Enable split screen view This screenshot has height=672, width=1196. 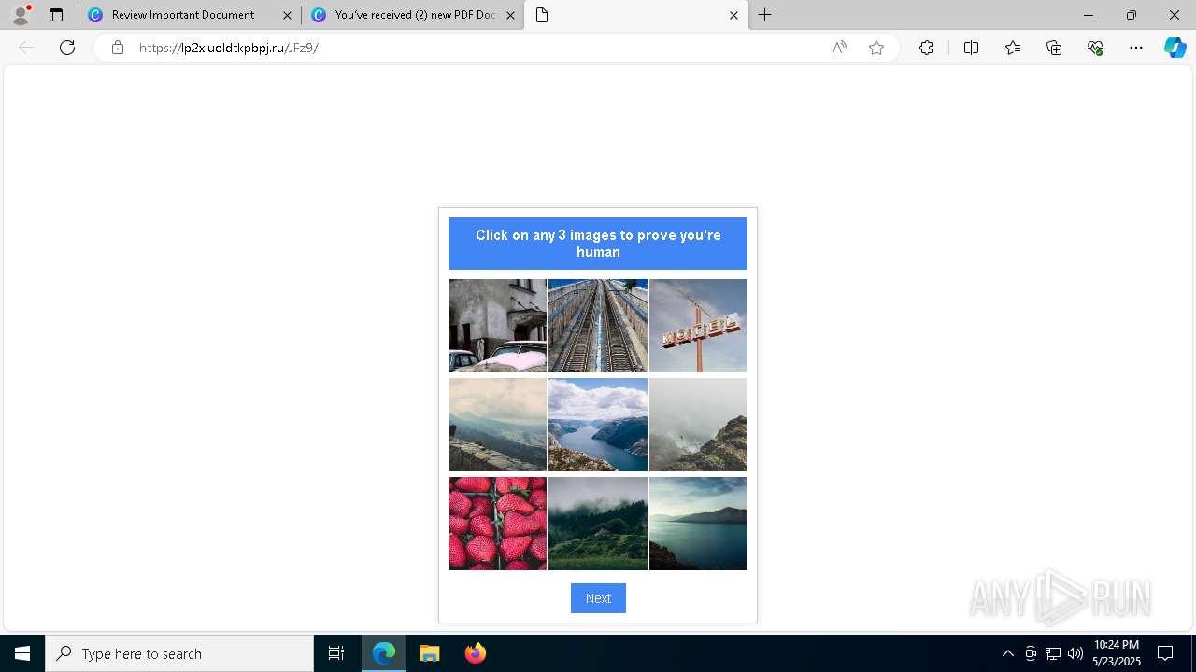pos(971,48)
